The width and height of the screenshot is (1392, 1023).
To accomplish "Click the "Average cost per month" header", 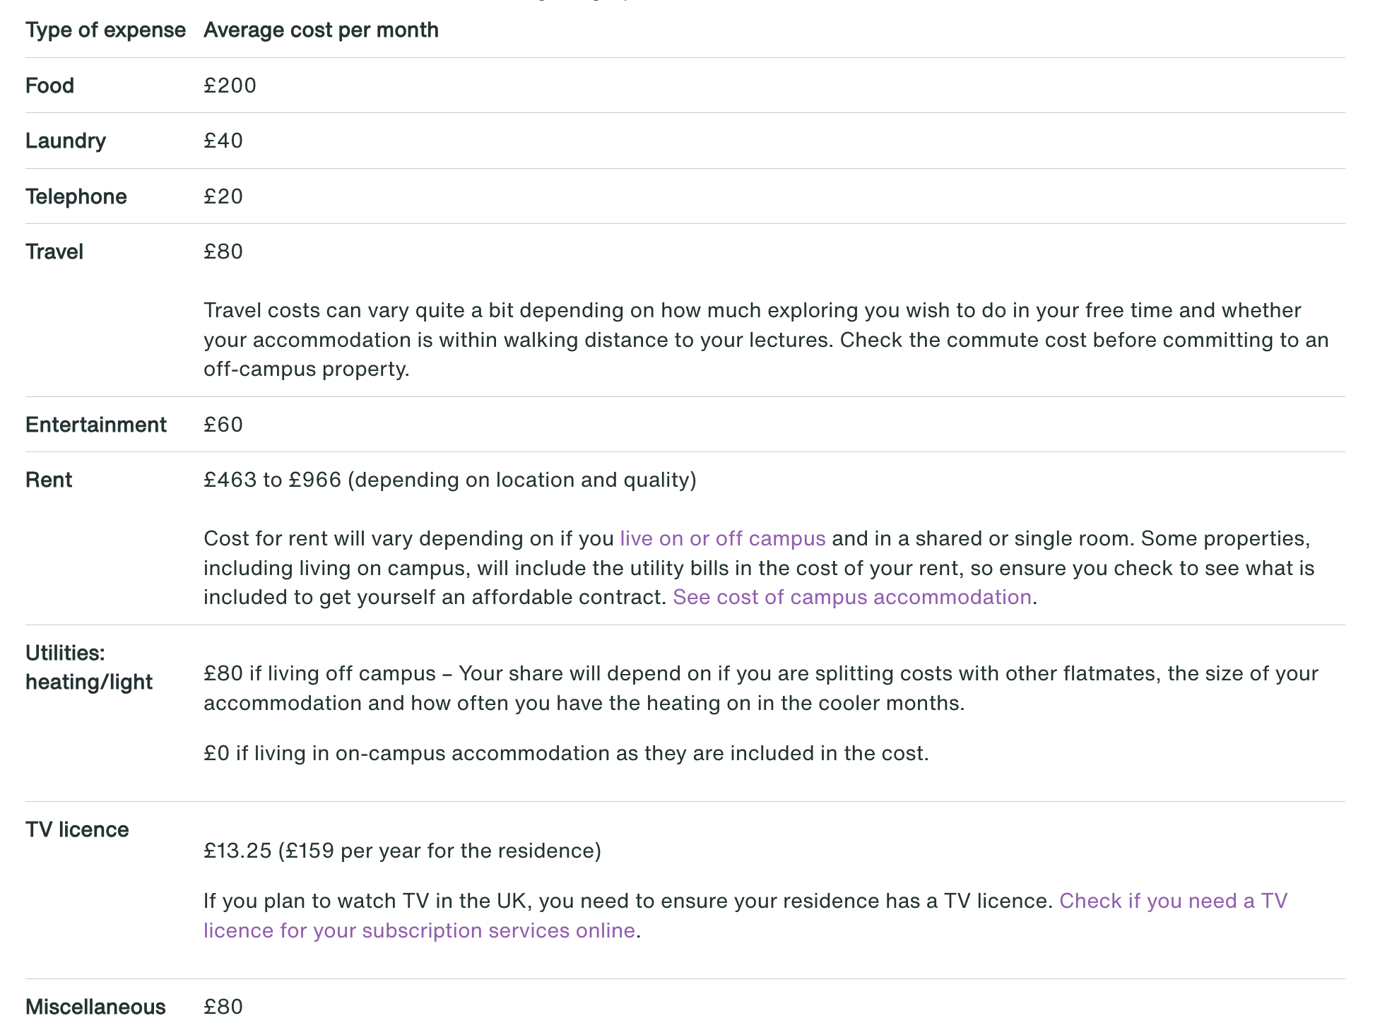I will [x=321, y=30].
